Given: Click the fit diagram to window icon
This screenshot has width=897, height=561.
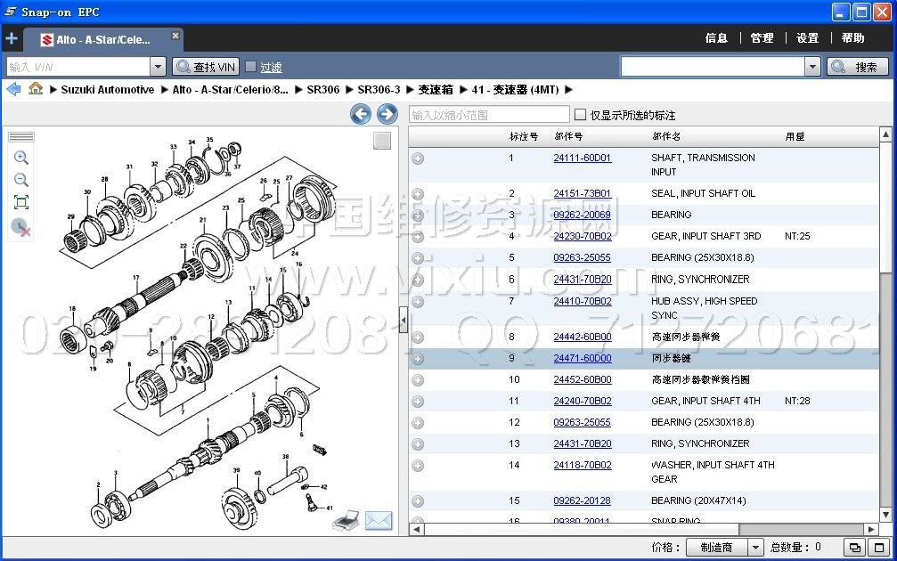Looking at the screenshot, I should (21, 202).
